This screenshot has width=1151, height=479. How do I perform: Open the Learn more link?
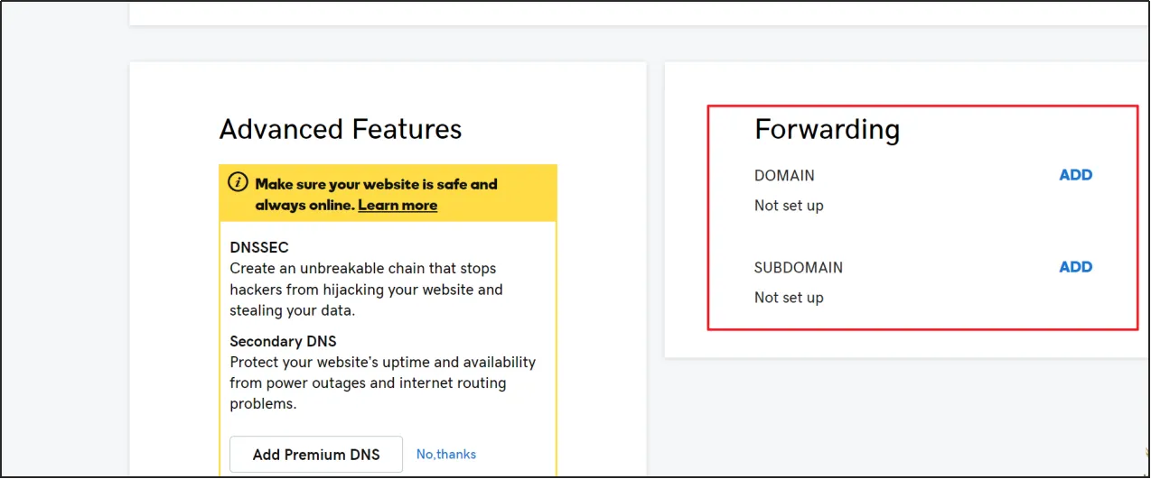(398, 205)
